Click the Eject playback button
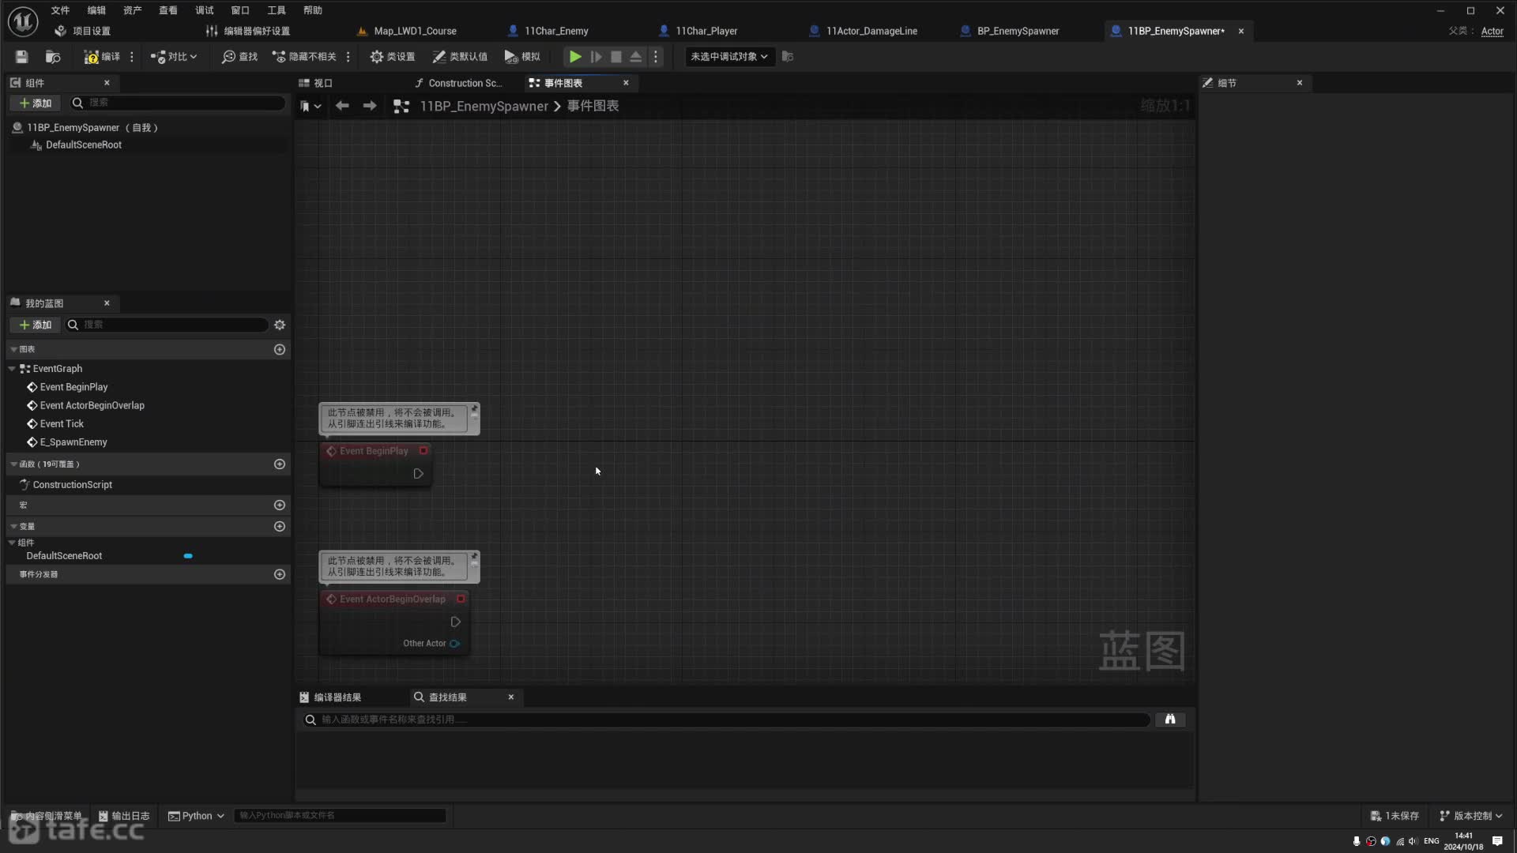Screen dimensions: 1517x853 [x=636, y=57]
